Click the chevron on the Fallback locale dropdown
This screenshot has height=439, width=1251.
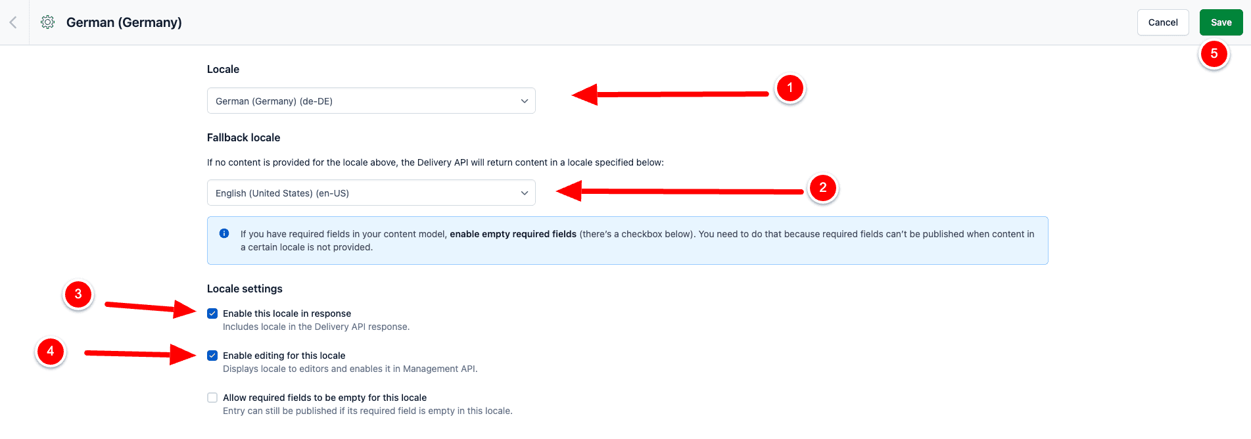coord(524,193)
